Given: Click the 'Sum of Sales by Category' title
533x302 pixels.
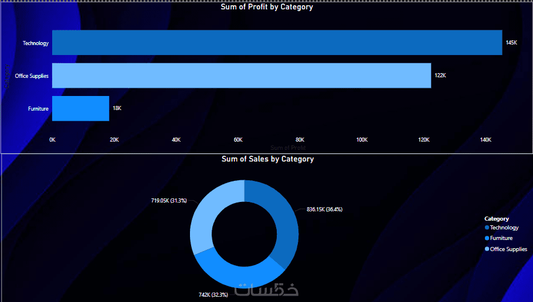Looking at the screenshot, I should coord(267,159).
